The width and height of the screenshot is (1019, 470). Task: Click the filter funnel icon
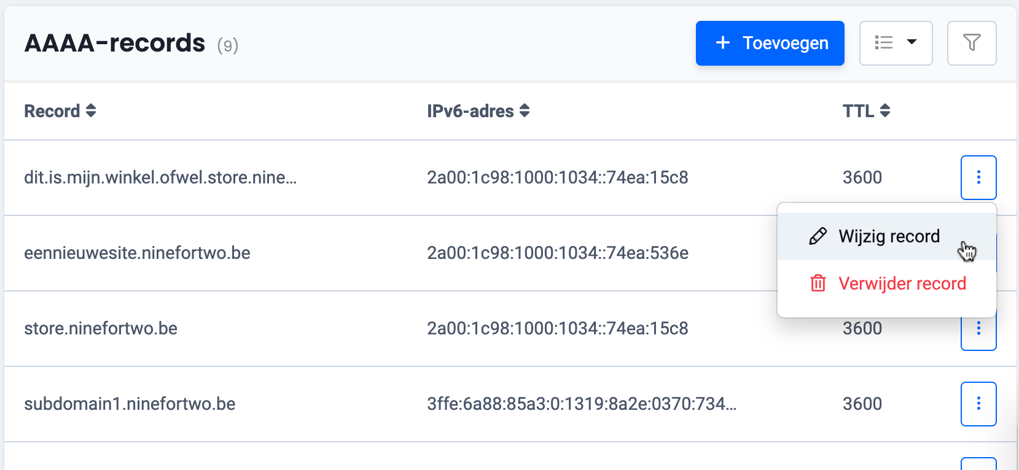click(x=972, y=43)
